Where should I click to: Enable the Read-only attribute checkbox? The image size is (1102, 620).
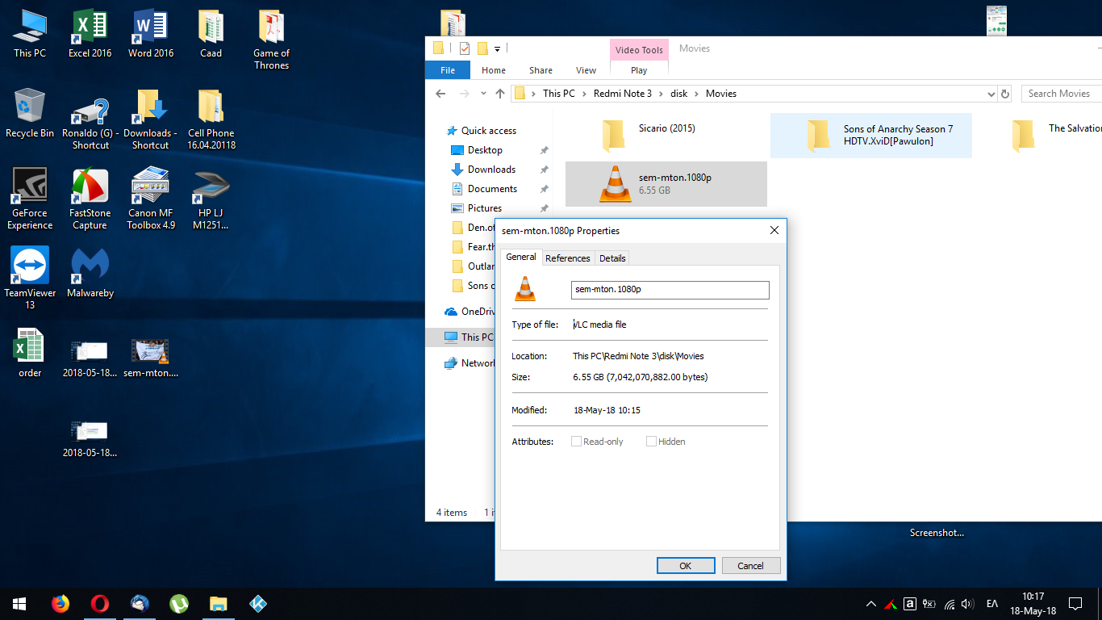[576, 442]
